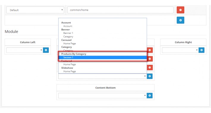Click the Module section heading
211x113 pixels.
(11, 32)
